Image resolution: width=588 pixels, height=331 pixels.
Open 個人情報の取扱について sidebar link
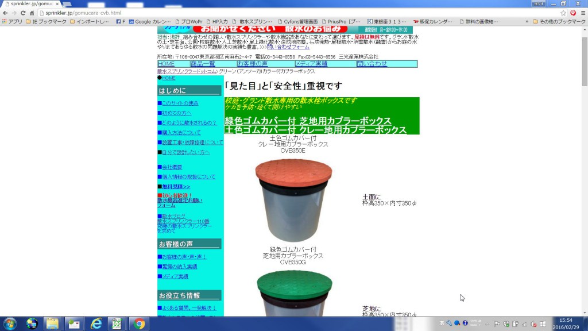pyautogui.click(x=188, y=177)
